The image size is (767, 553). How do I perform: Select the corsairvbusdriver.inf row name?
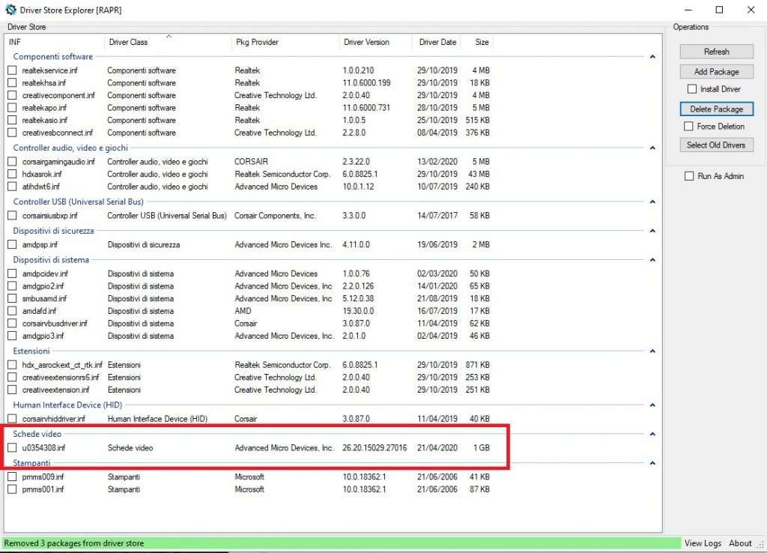[55, 324]
